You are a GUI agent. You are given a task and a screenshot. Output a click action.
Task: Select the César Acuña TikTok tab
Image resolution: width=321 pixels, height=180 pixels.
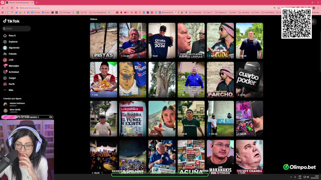coord(20,2)
